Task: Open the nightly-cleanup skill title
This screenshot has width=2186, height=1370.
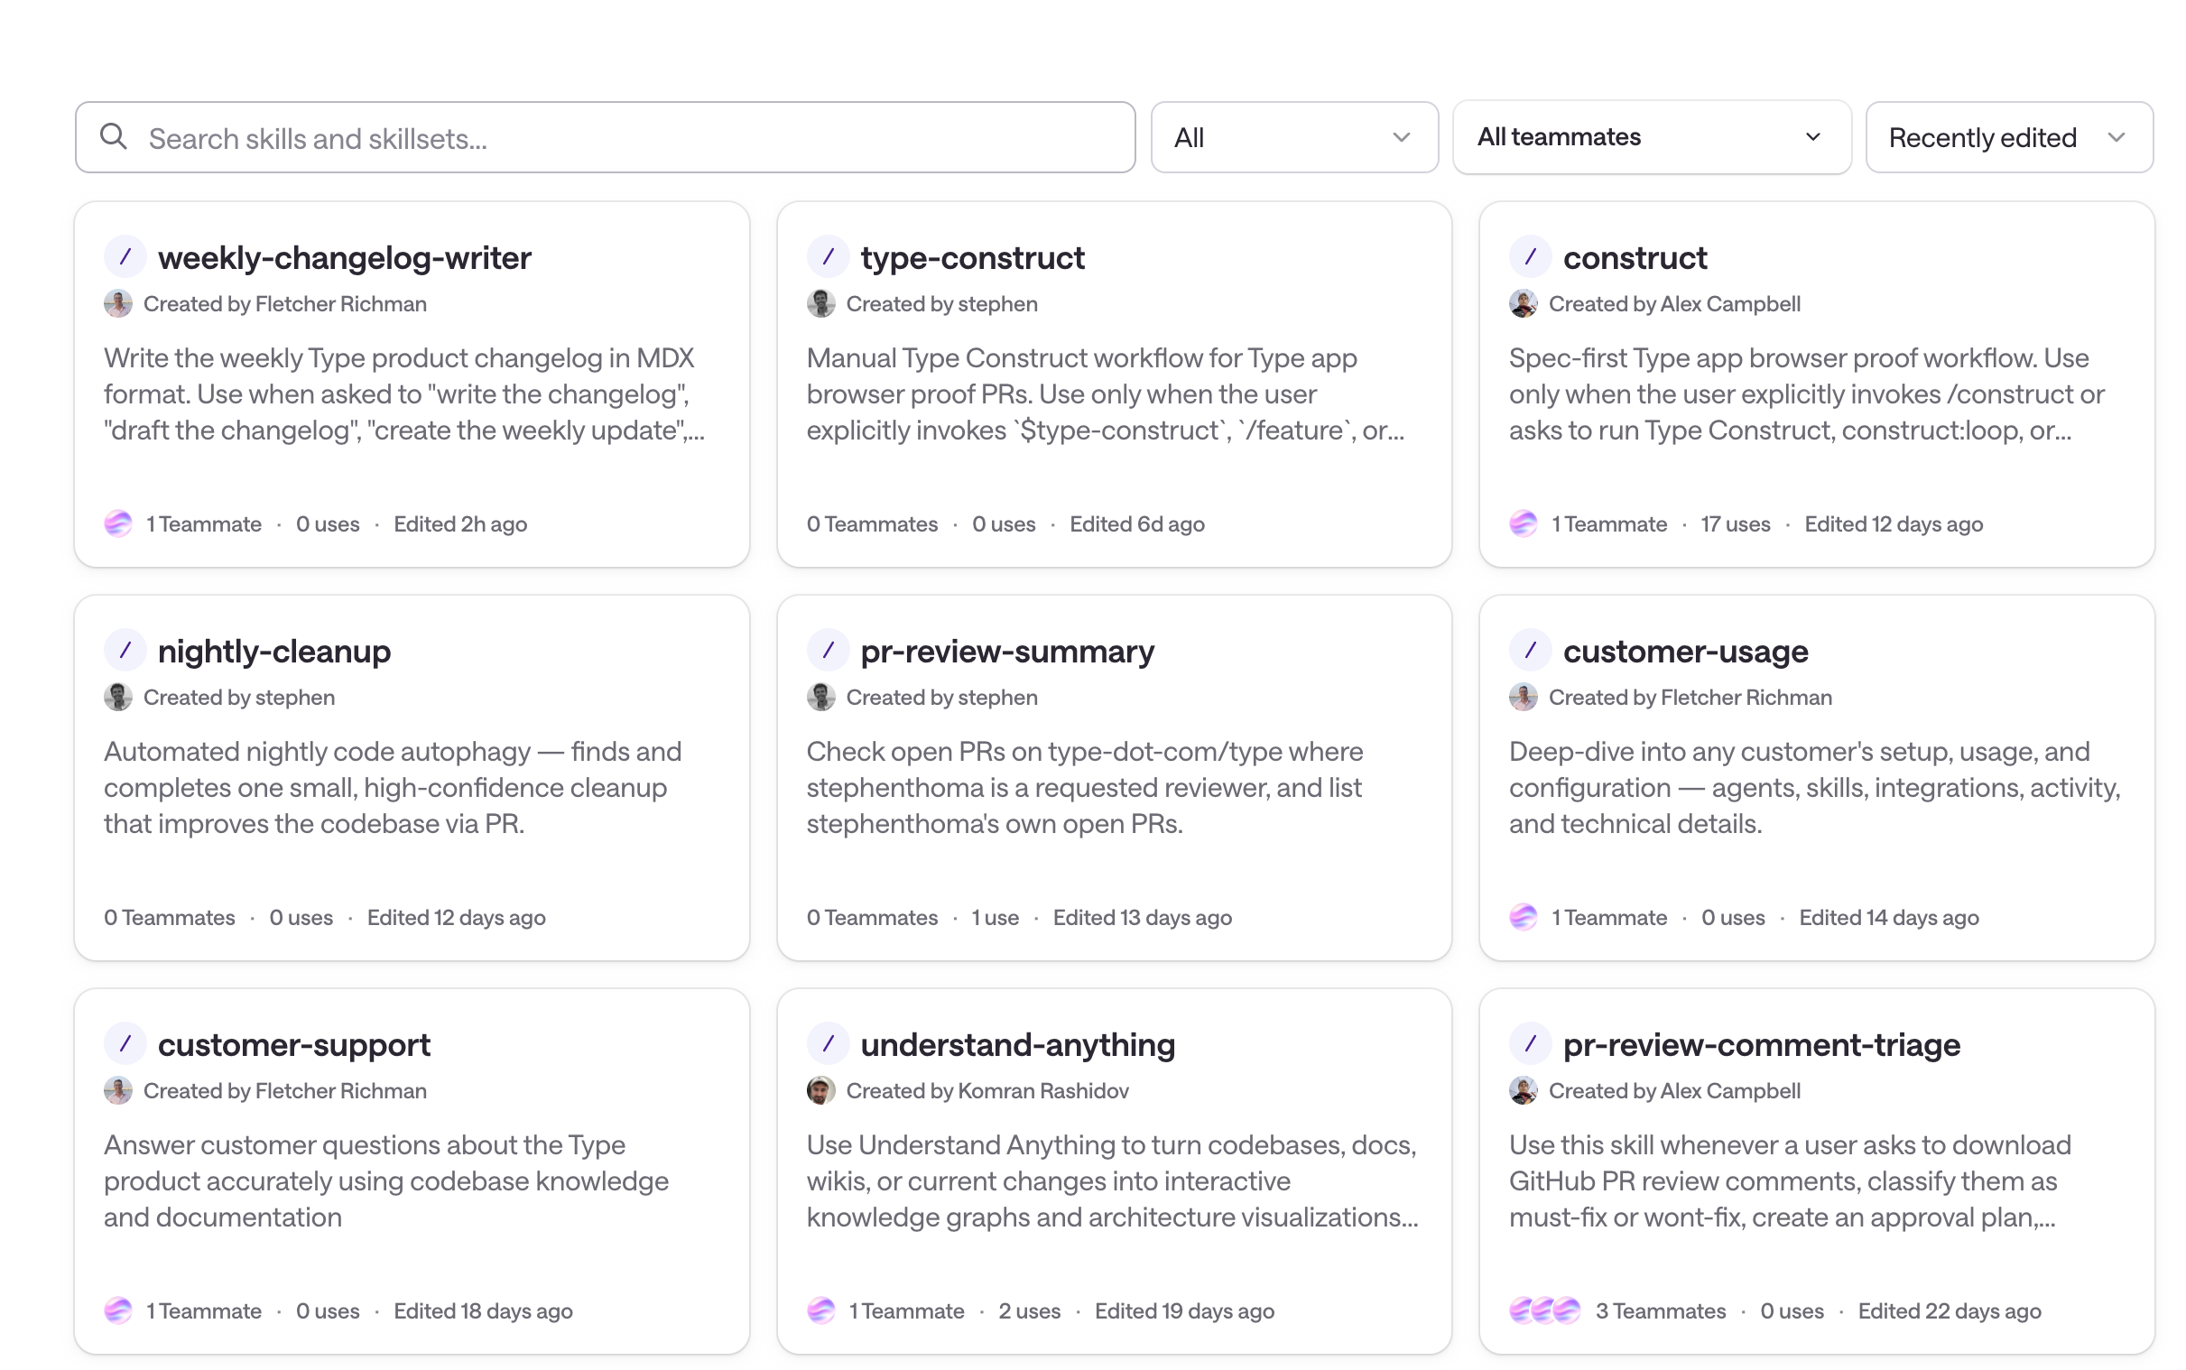Action: [x=274, y=652]
